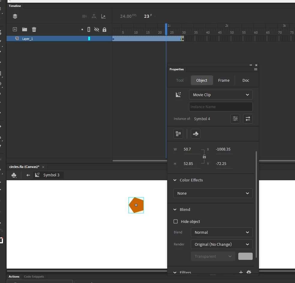Viewport: 295px width, 283px height.
Task: Open the Timeline panel tab
Action: tap(15, 6)
